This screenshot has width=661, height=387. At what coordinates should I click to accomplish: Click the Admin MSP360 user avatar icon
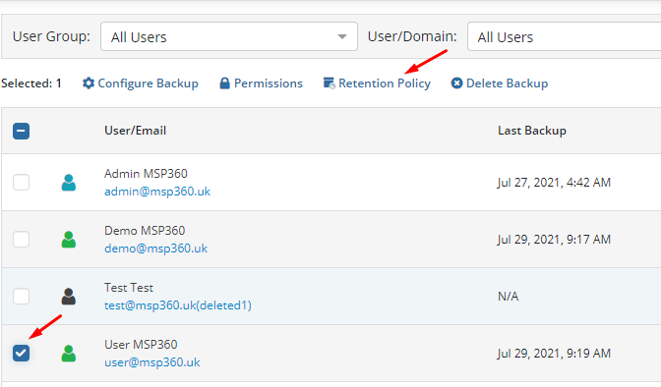[68, 183]
